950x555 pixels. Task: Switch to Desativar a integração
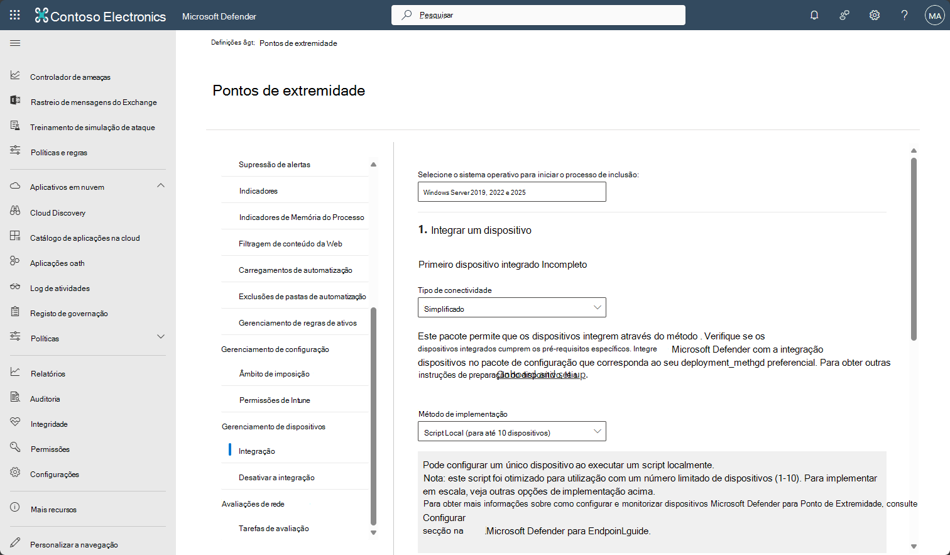point(275,476)
